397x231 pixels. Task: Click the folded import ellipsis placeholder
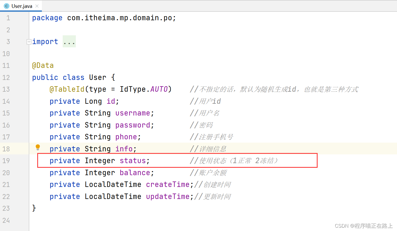click(x=69, y=42)
